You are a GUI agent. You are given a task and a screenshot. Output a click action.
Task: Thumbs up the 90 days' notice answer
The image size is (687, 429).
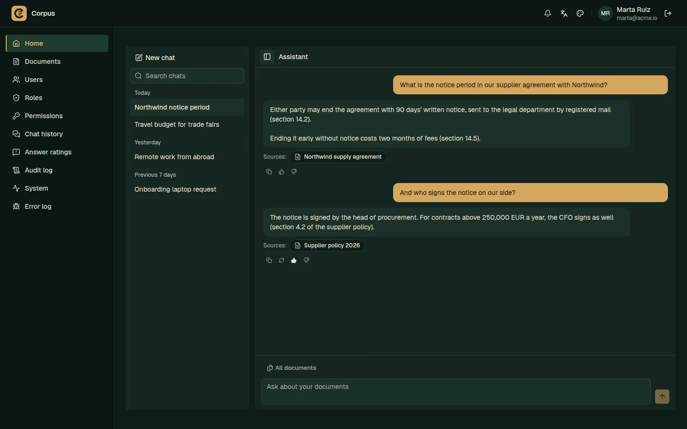[x=281, y=172]
